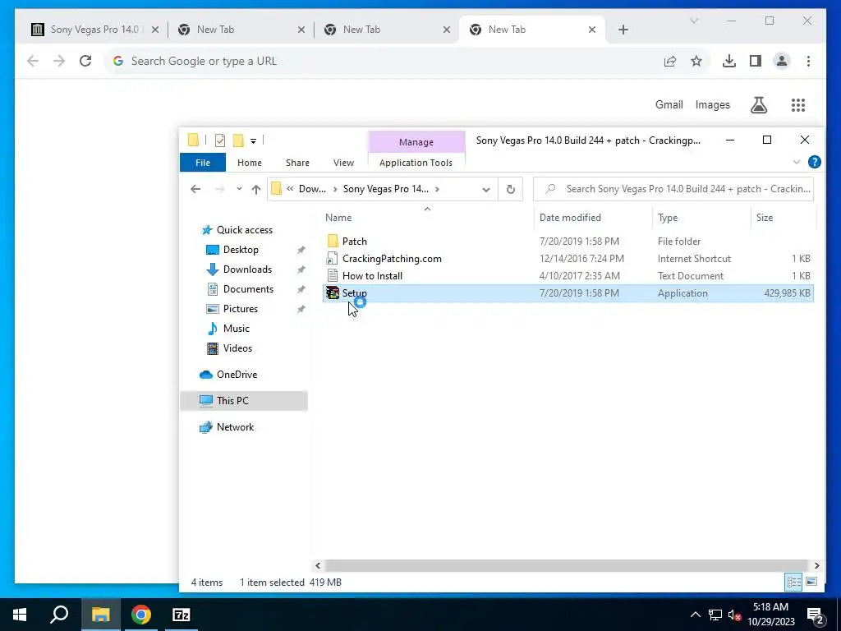Screen dimensions: 841x631
Task: Open the Patch folder
Action: pyautogui.click(x=354, y=241)
